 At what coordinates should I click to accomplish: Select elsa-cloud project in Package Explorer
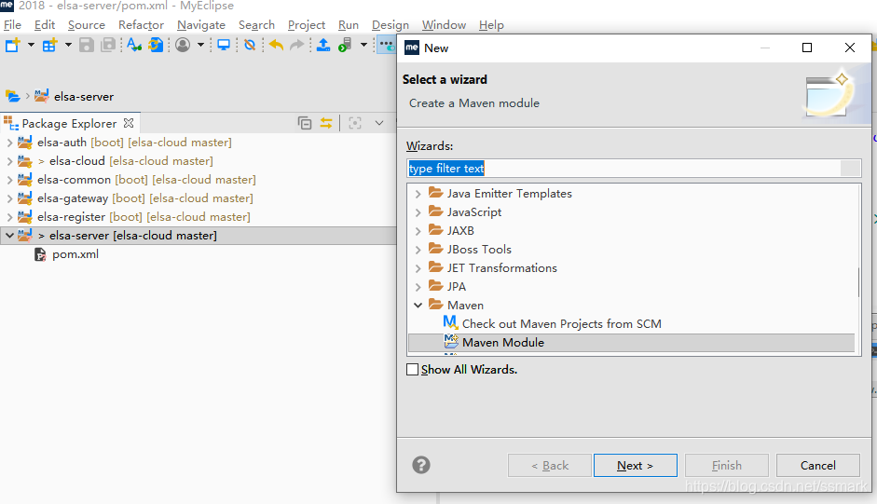[125, 160]
